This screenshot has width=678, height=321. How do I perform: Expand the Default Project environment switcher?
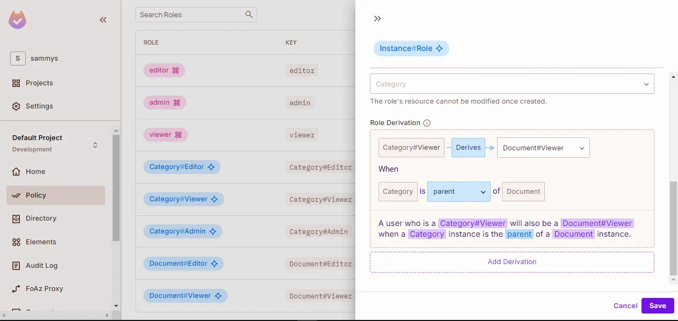[95, 145]
